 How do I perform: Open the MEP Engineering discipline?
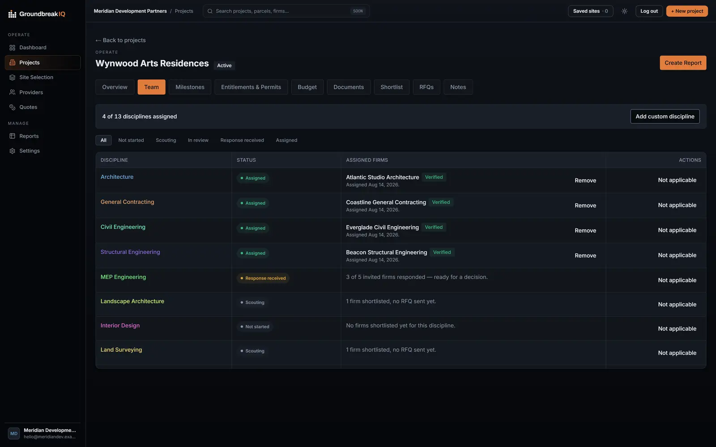123,277
